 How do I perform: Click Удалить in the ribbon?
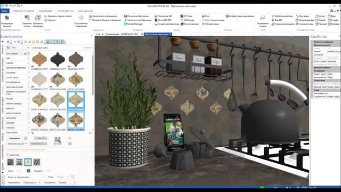[50, 20]
